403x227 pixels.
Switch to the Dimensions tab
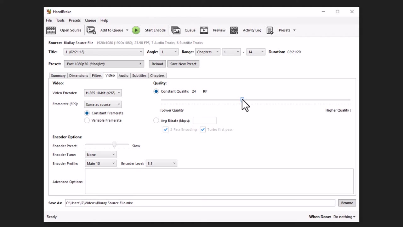(79, 76)
